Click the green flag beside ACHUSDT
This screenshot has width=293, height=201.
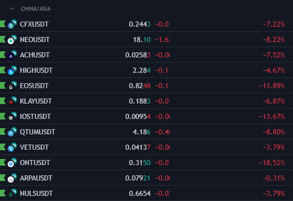[x=3, y=55]
